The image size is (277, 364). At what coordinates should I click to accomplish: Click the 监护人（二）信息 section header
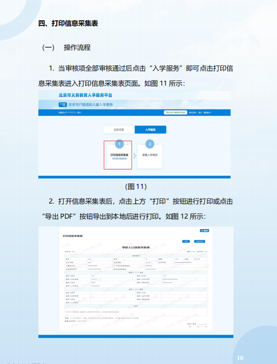tap(136, 289)
